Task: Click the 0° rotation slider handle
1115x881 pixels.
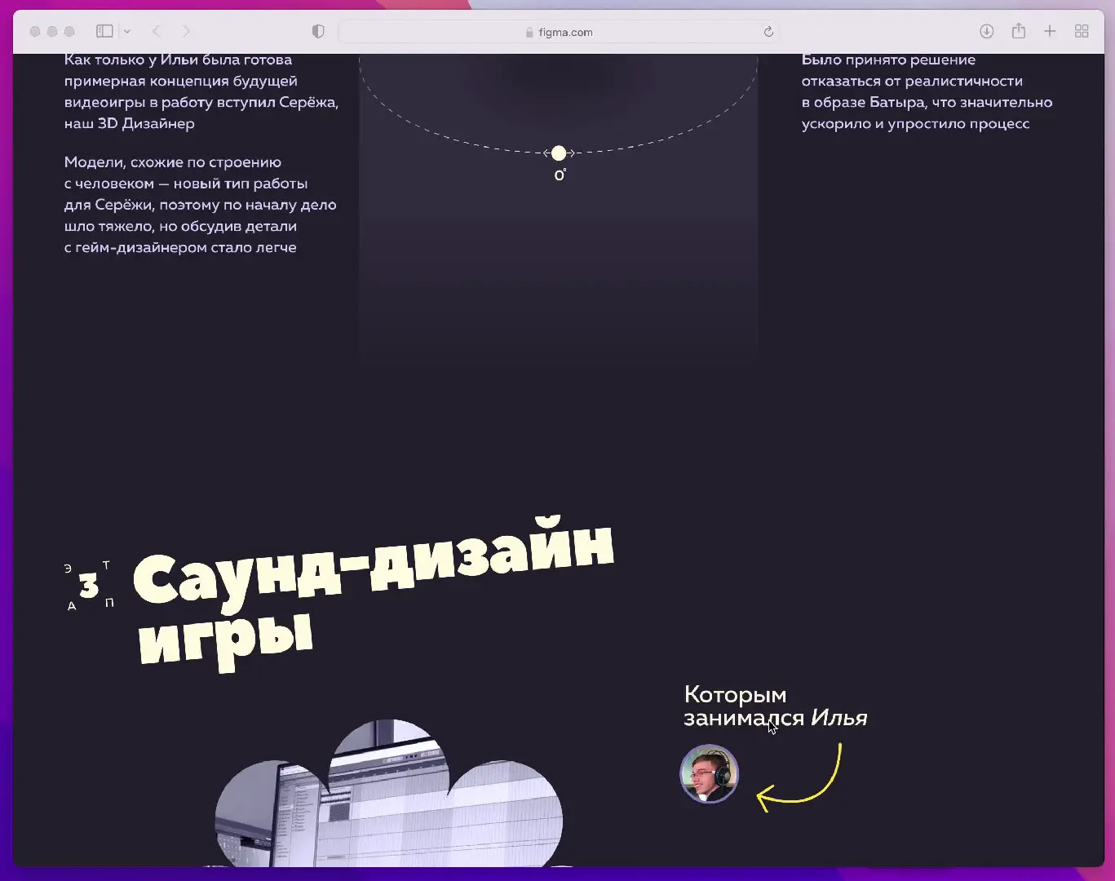Action: tap(559, 153)
